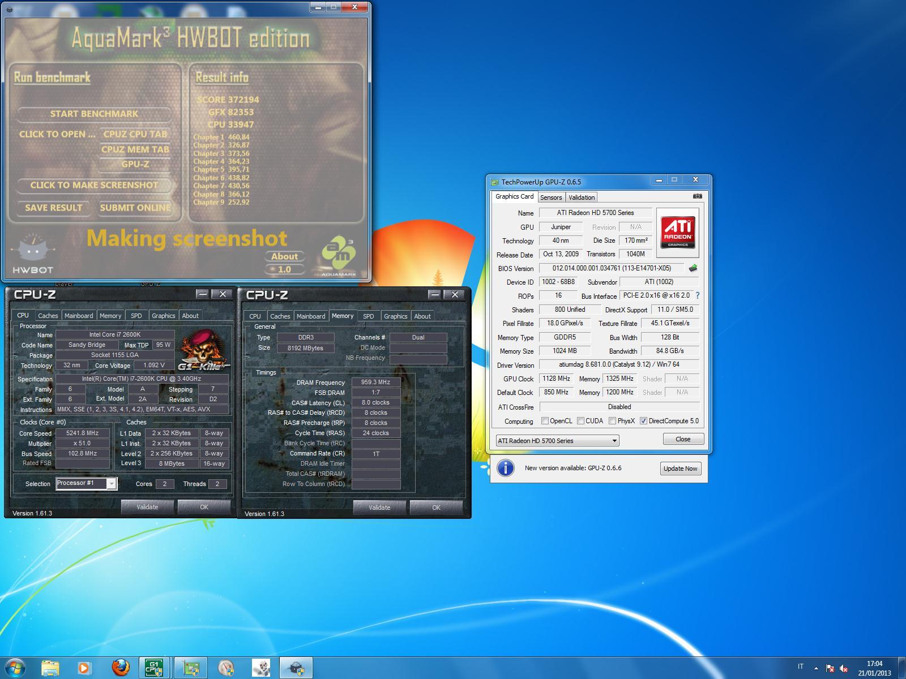
Task: Click the GPU-Z title bar application icon
Action: pos(495,182)
